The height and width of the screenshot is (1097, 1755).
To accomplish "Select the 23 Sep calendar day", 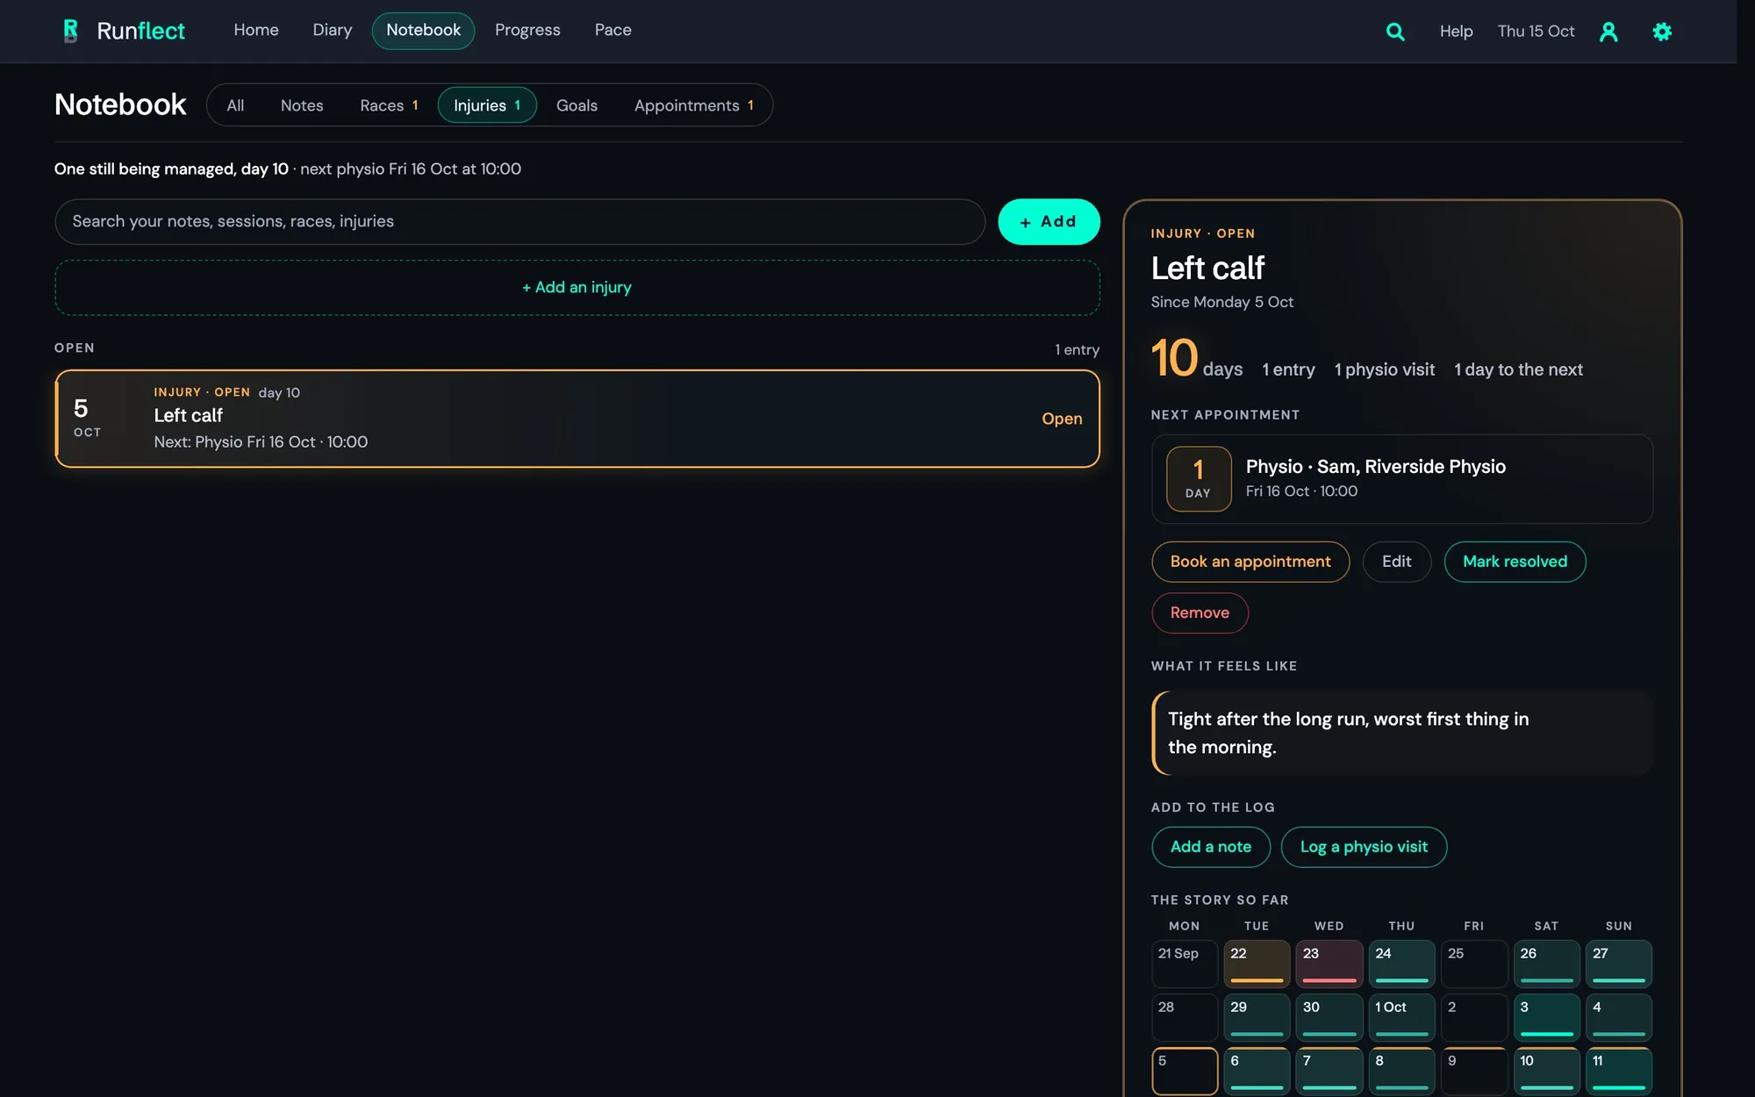I will pos(1329,964).
